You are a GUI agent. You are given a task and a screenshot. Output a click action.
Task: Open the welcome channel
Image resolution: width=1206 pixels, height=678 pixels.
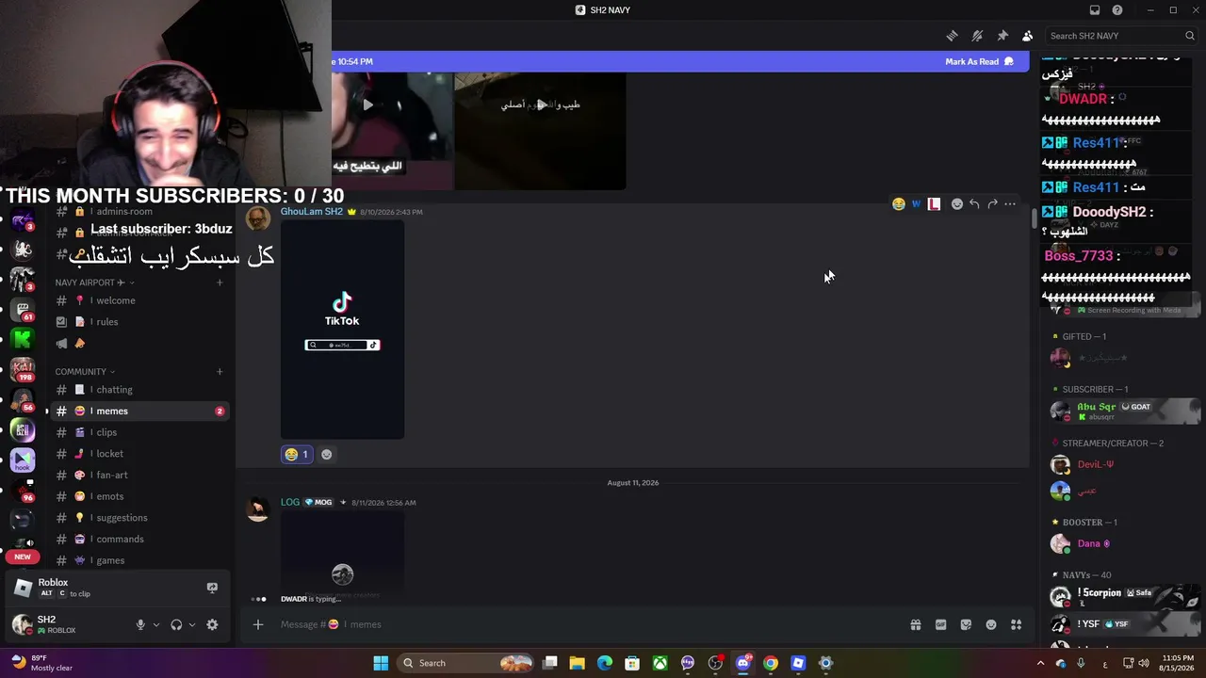tap(139, 300)
